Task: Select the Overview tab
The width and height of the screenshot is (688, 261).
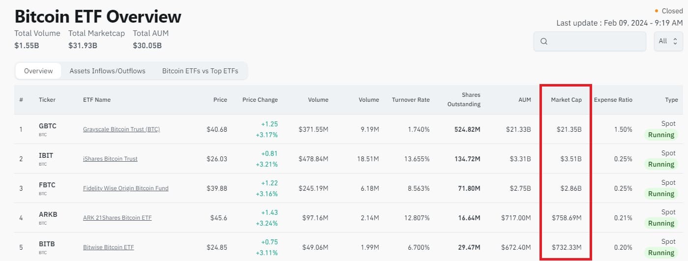Action: [38, 71]
